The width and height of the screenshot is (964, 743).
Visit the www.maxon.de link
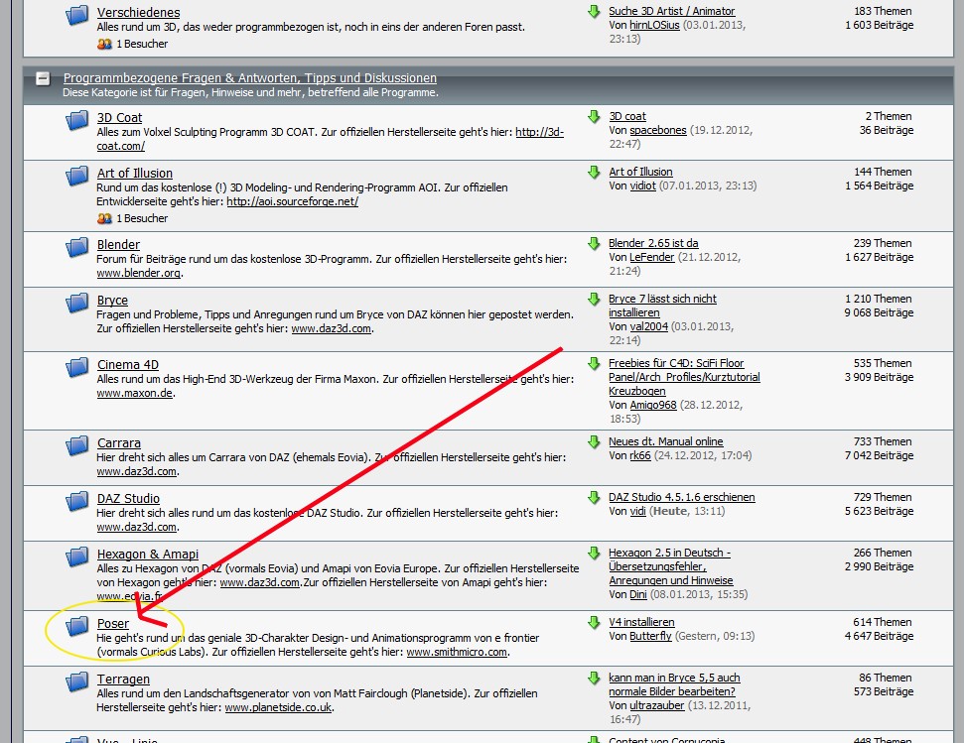[x=134, y=393]
